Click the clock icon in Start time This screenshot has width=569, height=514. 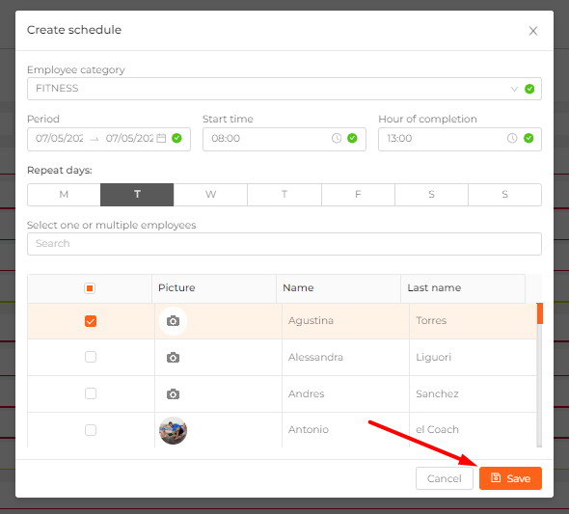pyautogui.click(x=337, y=138)
